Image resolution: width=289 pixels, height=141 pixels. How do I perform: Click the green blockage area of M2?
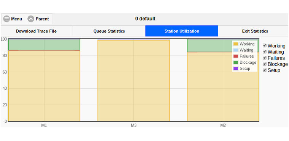coord(208,46)
